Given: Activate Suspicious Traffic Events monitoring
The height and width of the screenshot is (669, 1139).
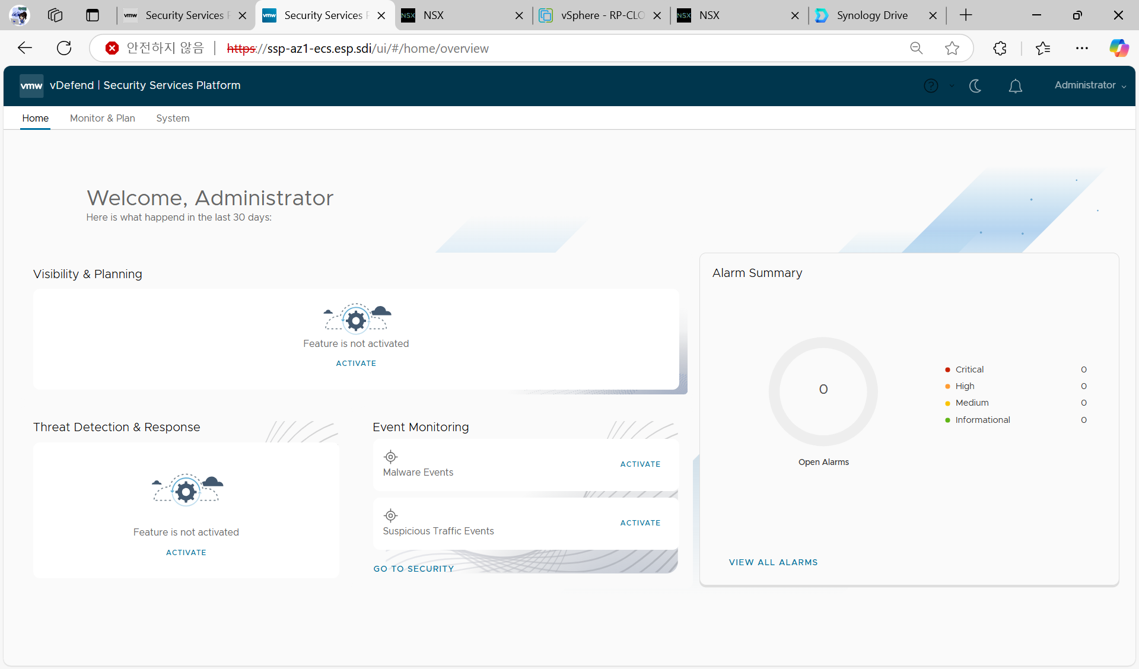Looking at the screenshot, I should tap(640, 523).
